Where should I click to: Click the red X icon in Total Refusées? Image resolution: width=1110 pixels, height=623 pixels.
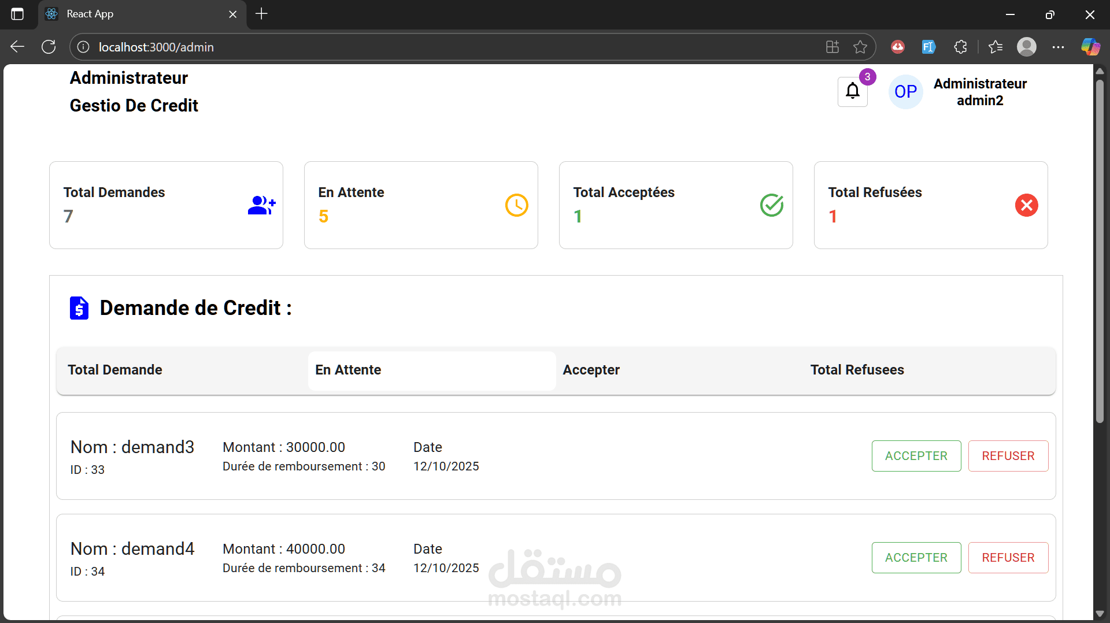click(1027, 205)
